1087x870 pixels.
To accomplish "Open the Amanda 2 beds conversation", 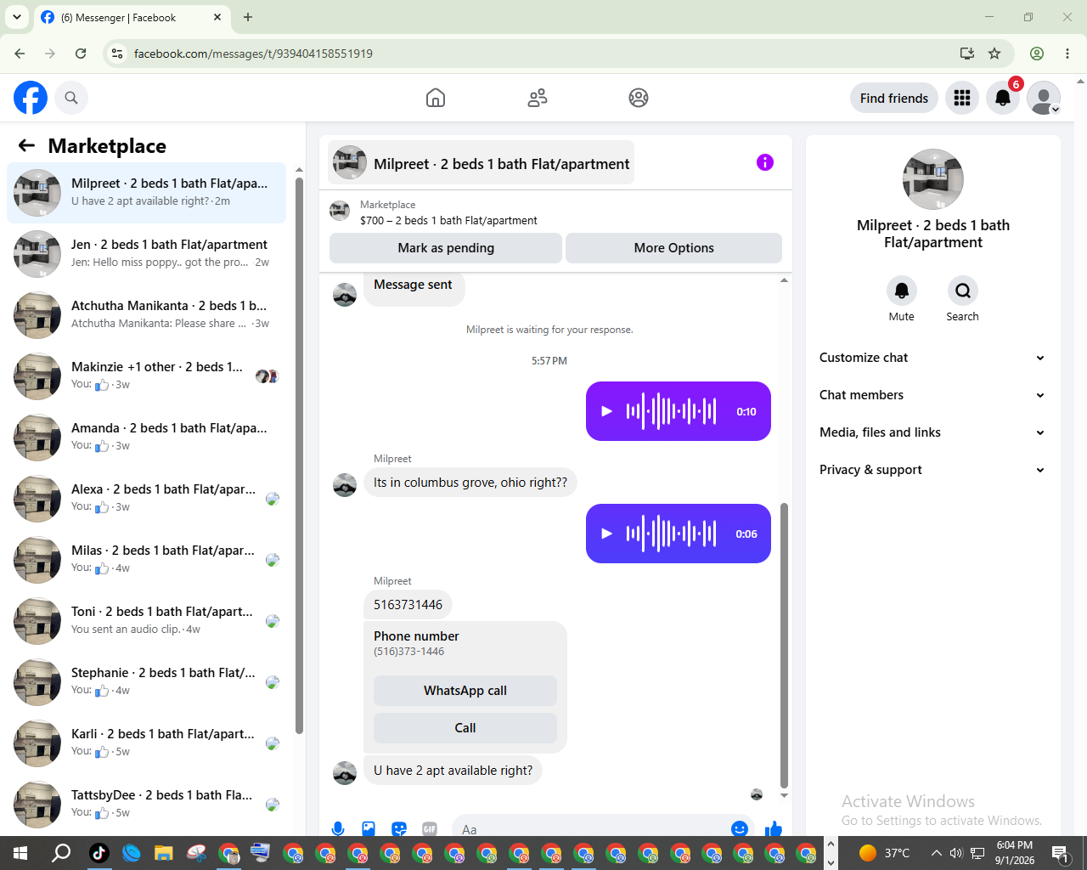I will (x=147, y=437).
